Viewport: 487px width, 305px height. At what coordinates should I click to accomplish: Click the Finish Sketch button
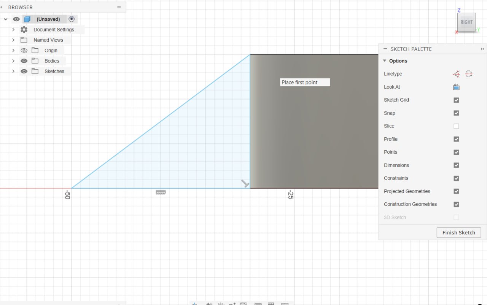[x=458, y=233]
